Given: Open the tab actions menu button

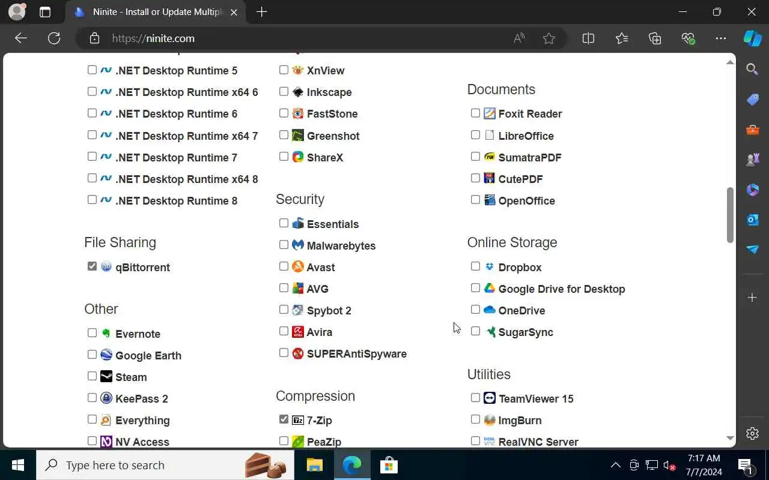Looking at the screenshot, I should pos(45,12).
